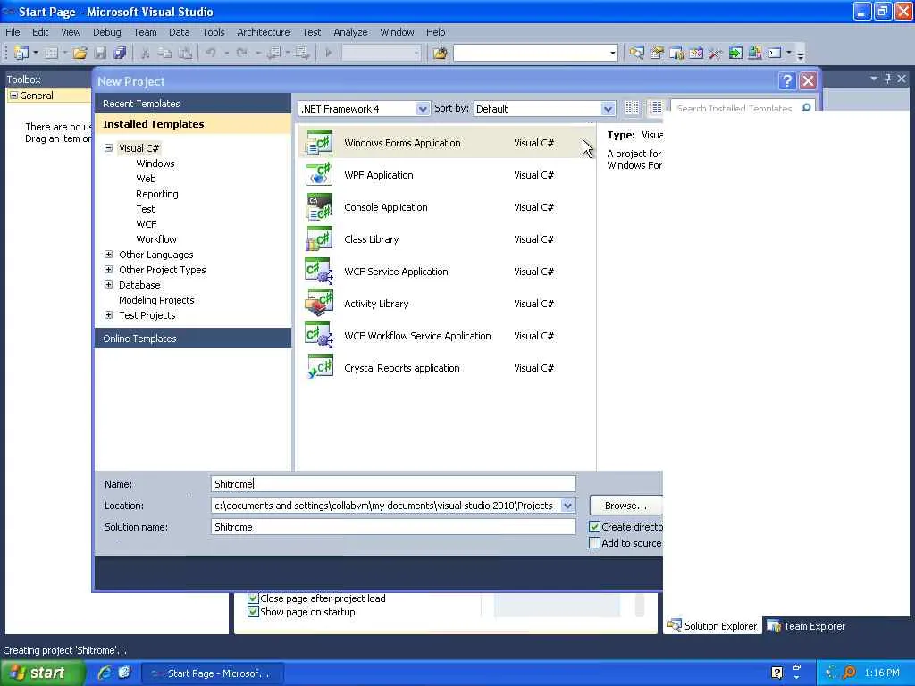This screenshot has height=686, width=915.
Task: Open the Analyze menu
Action: point(350,32)
